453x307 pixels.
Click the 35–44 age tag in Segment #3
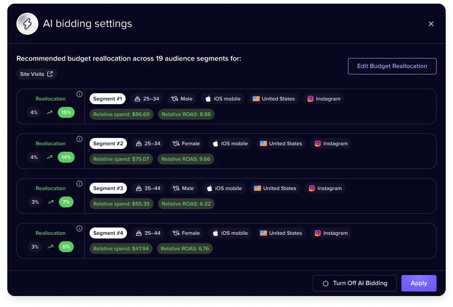tap(148, 189)
